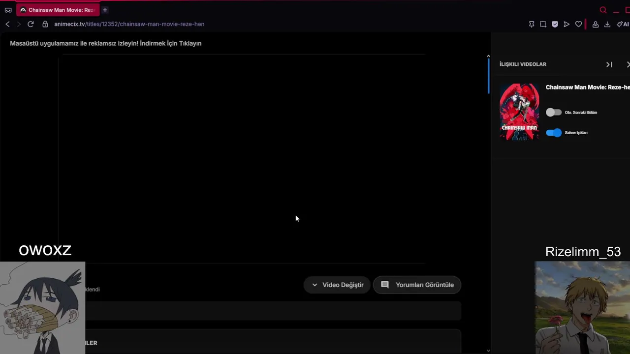
Task: Click the scroll-down arrow of the page scrollbar
Action: tap(488, 351)
